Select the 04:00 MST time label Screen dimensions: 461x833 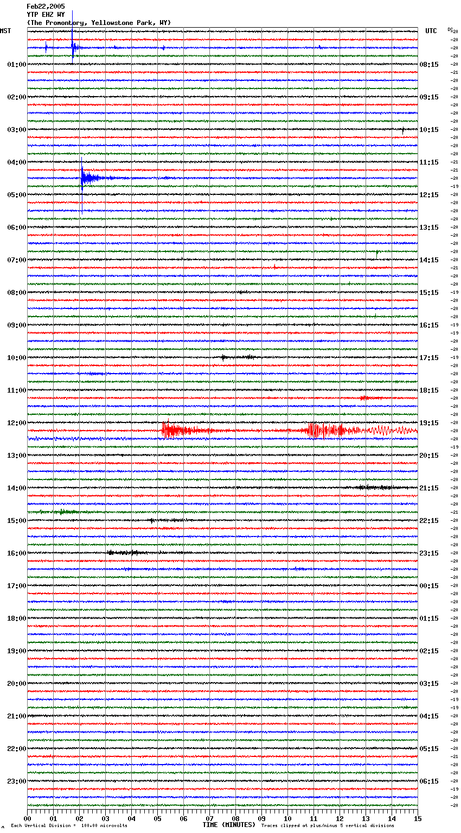point(17,162)
